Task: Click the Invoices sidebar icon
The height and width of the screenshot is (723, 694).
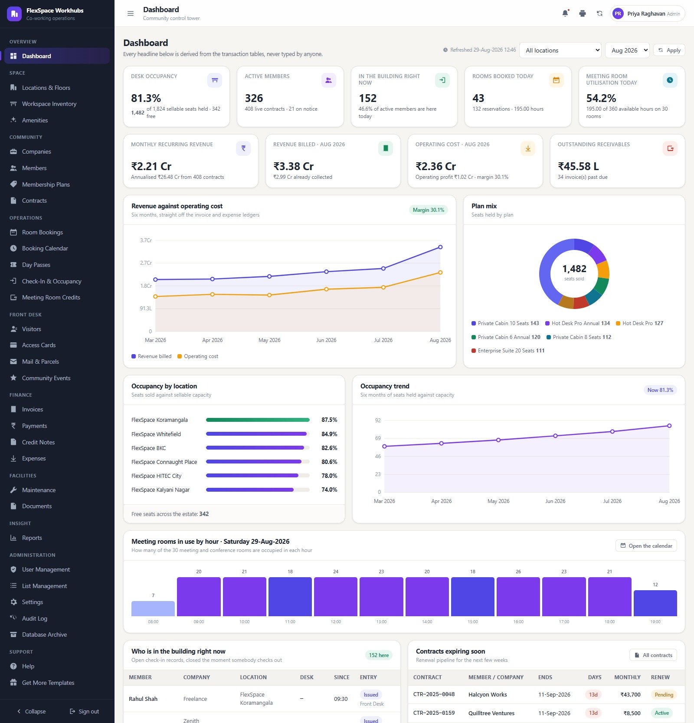Action: click(x=13, y=409)
